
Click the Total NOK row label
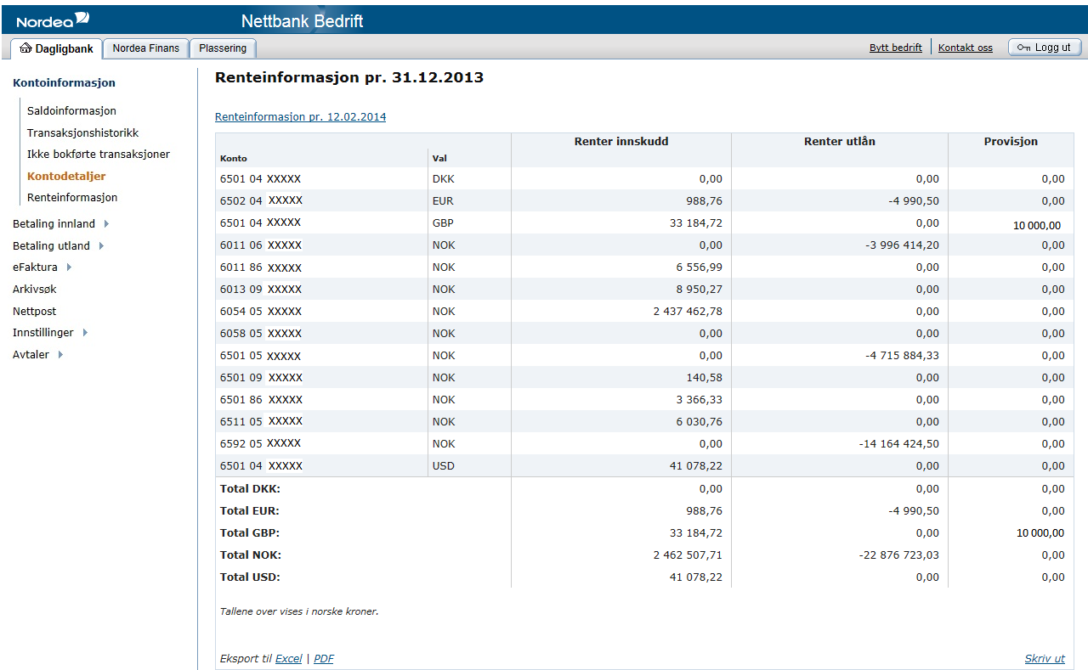point(251,555)
